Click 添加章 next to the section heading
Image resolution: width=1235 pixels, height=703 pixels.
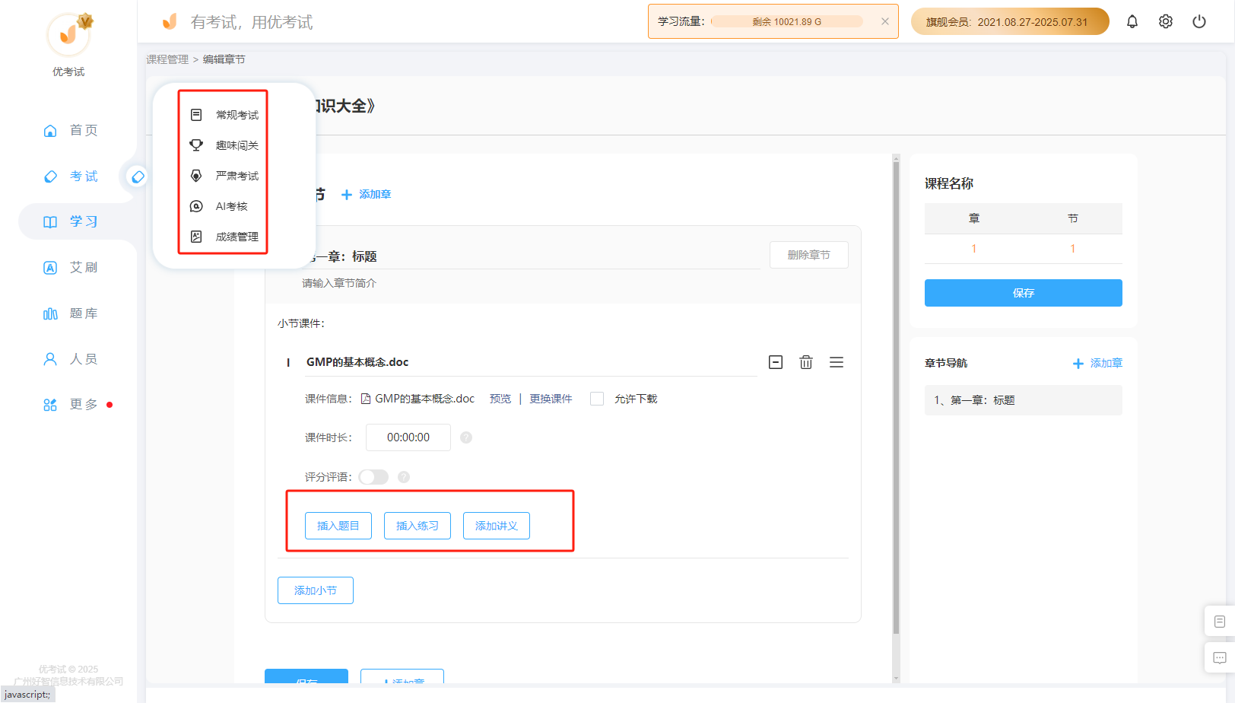[366, 195]
